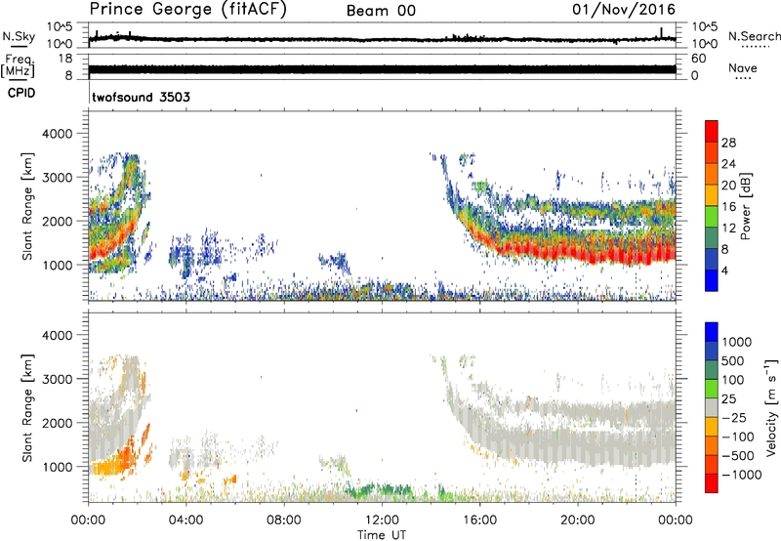The width and height of the screenshot is (781, 541).
Task: Click the 'N.Sky' legend label
Action: pyautogui.click(x=19, y=36)
